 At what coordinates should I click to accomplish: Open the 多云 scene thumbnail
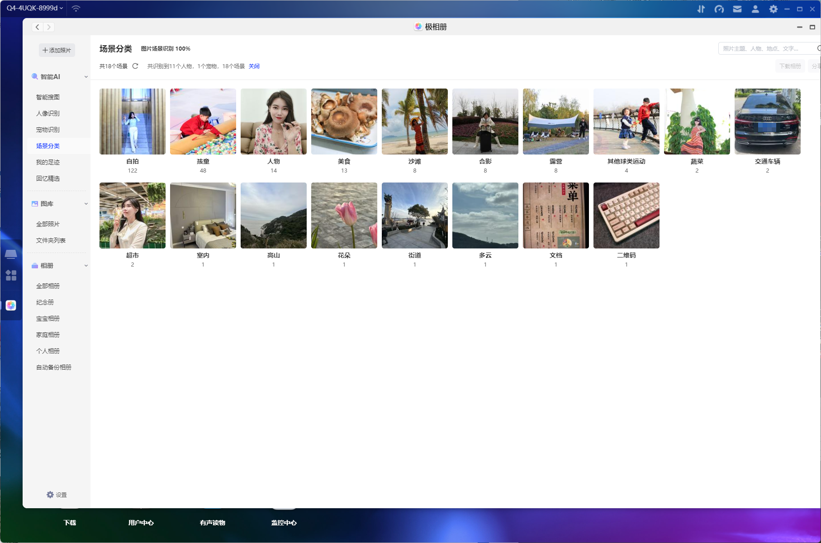coord(485,215)
